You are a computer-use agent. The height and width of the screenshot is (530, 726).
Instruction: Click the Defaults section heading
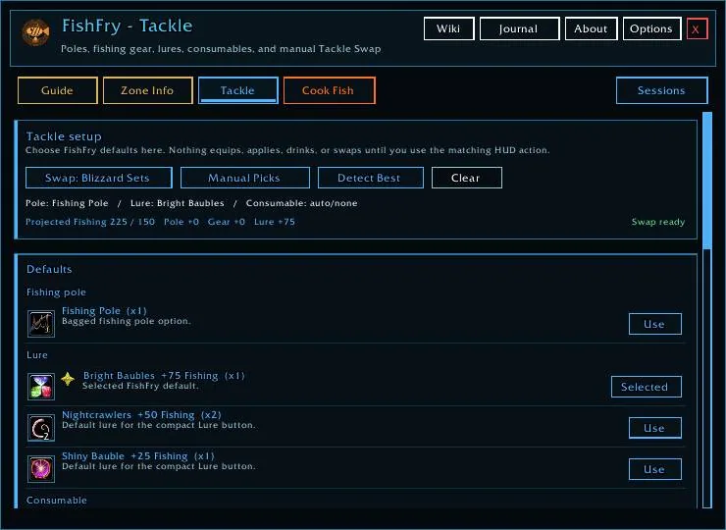49,269
